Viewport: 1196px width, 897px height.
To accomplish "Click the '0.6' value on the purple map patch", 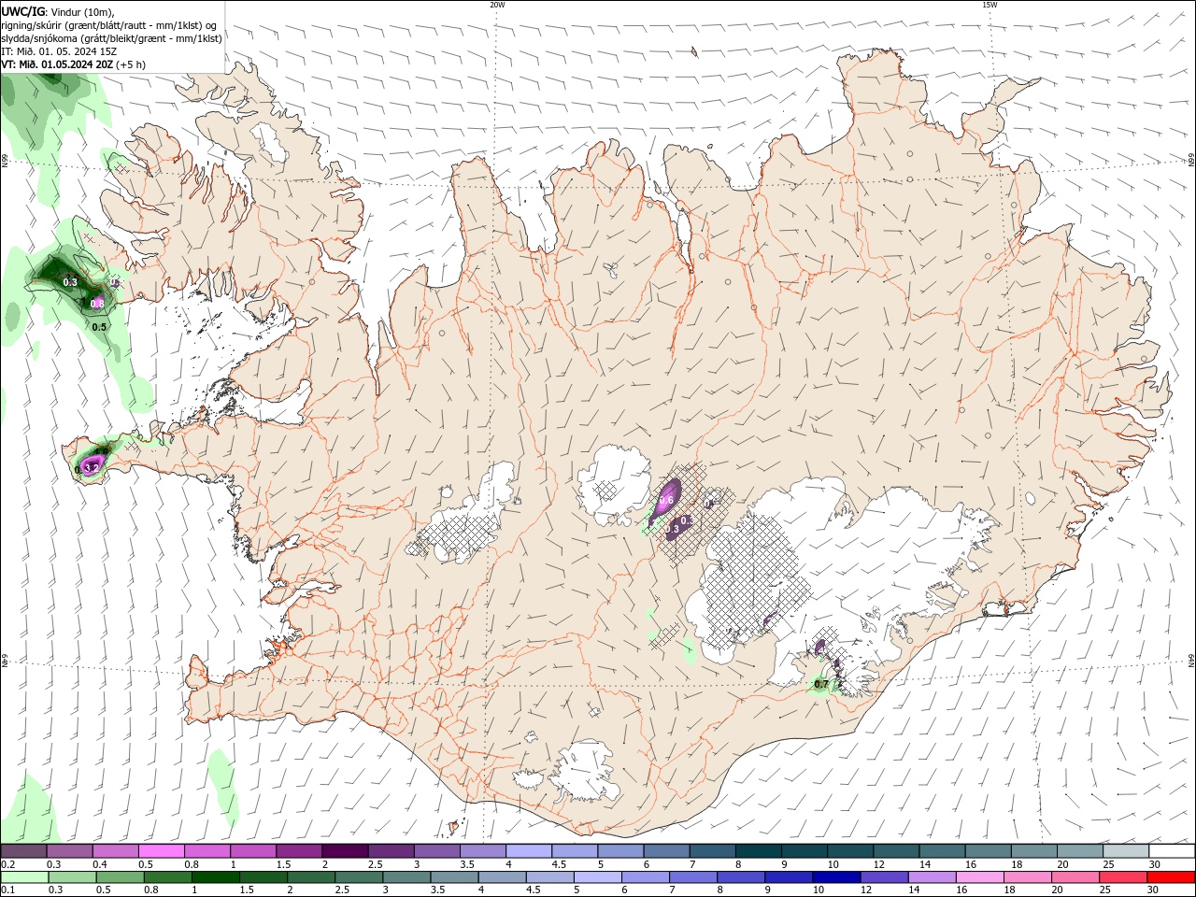I will coord(666,501).
